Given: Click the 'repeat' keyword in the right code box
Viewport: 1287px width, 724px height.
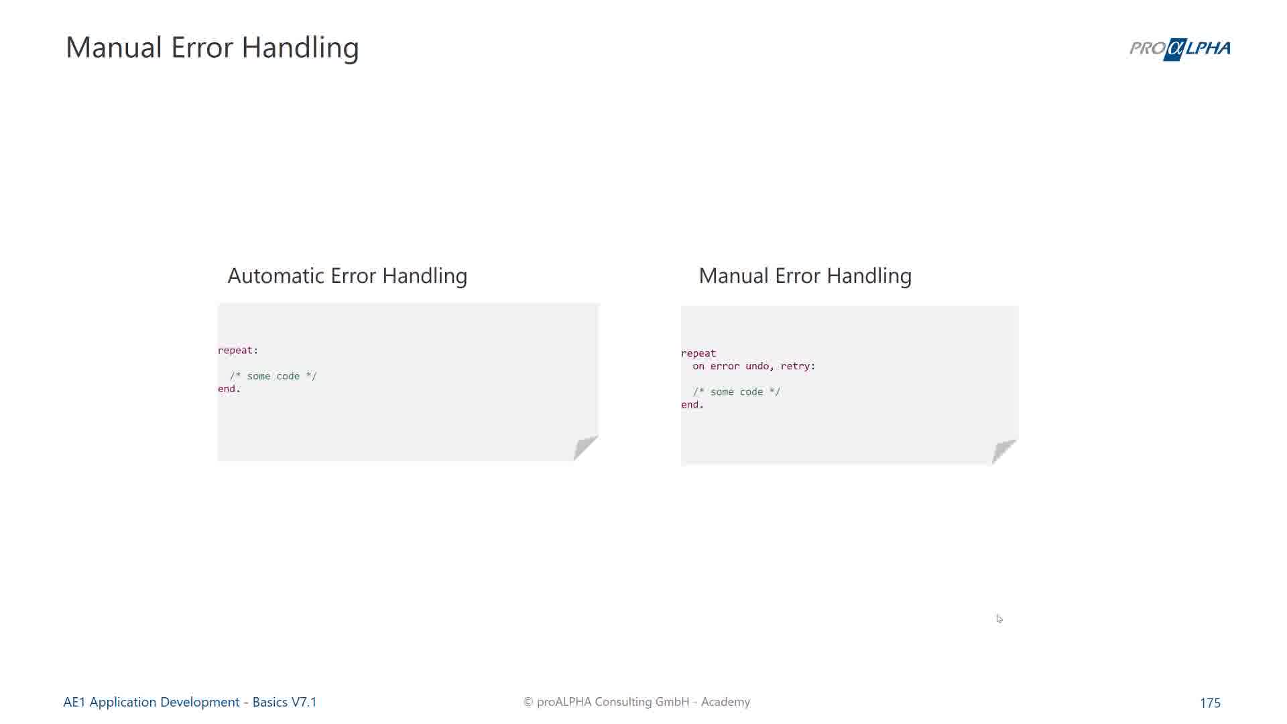Looking at the screenshot, I should click(698, 353).
